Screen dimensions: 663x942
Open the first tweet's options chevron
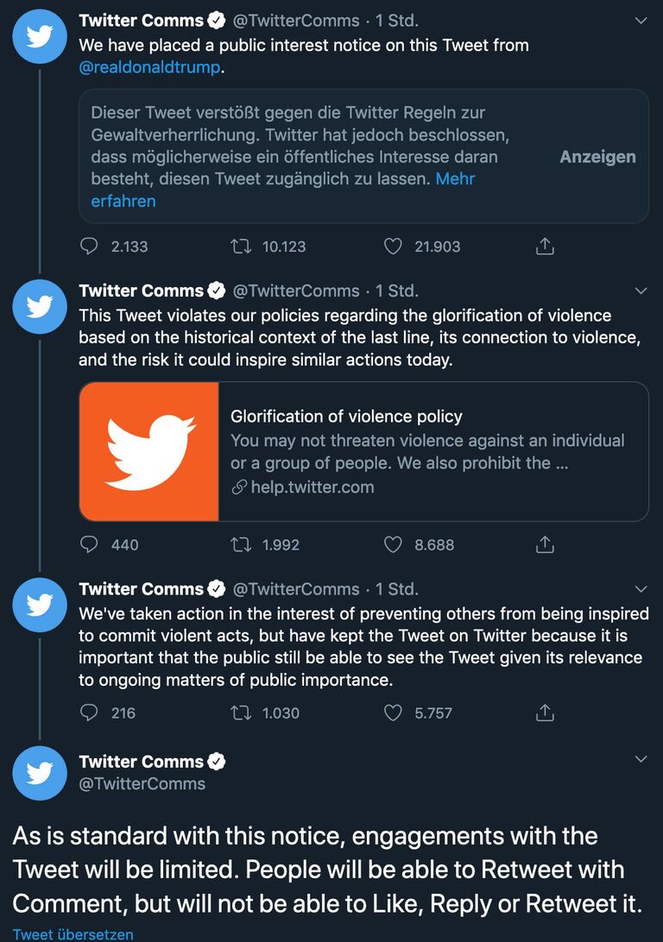click(x=641, y=21)
